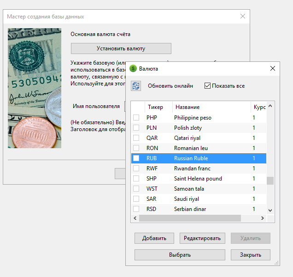The width and height of the screenshot is (293, 277).
Task: Sort by the "Курс" column header
Action: [x=258, y=107]
